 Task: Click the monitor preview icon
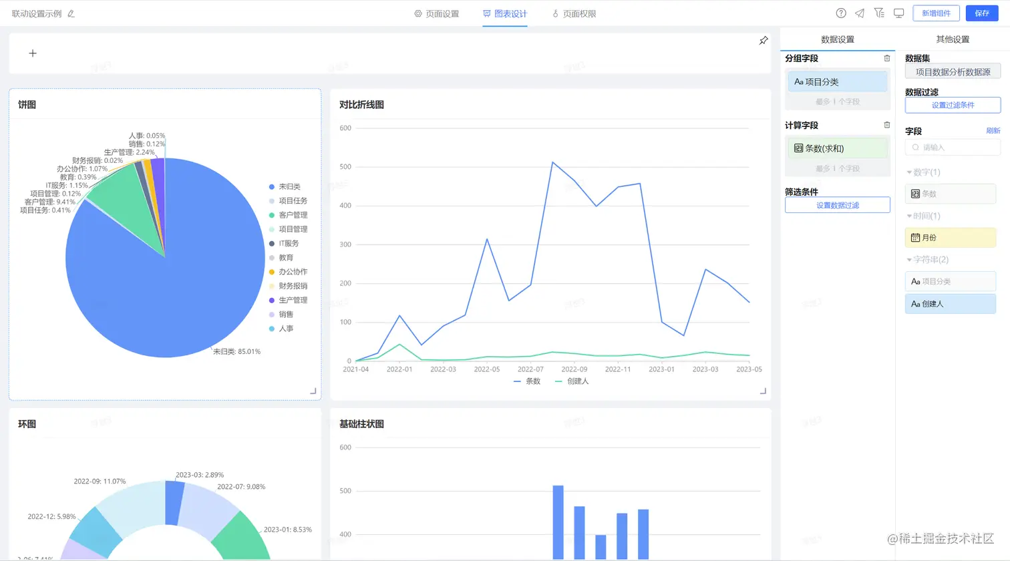898,13
